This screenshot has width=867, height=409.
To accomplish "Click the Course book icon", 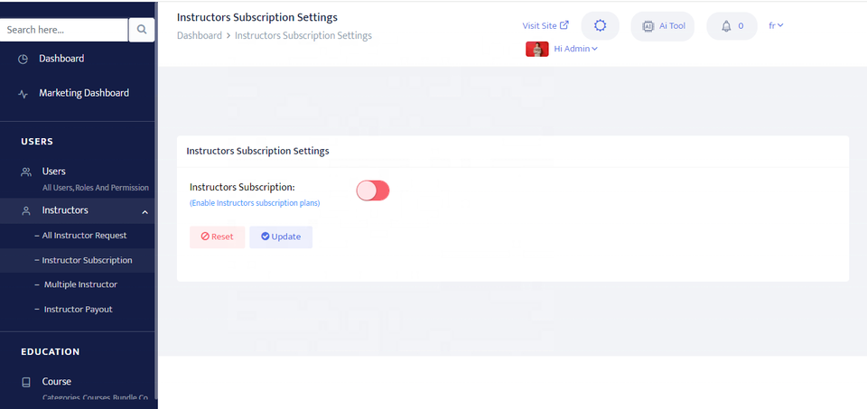I will point(26,382).
